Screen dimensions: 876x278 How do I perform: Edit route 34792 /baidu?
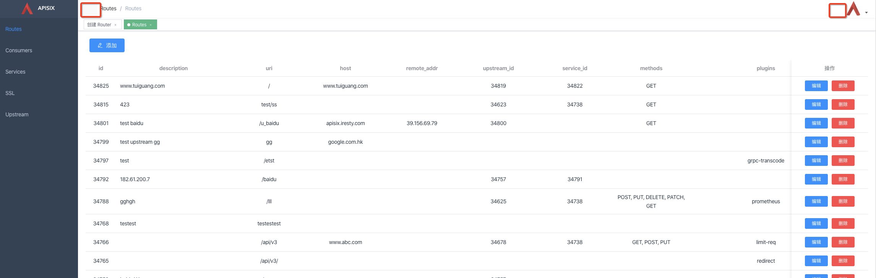click(816, 179)
